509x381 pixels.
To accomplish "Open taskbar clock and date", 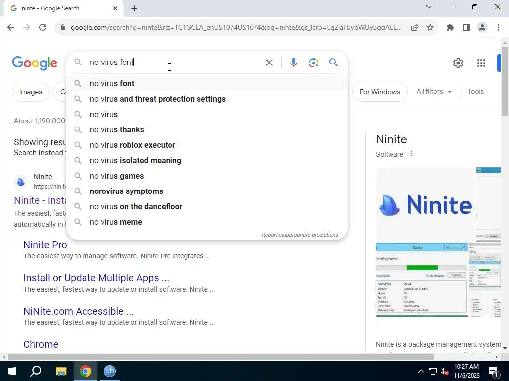I will [466, 371].
